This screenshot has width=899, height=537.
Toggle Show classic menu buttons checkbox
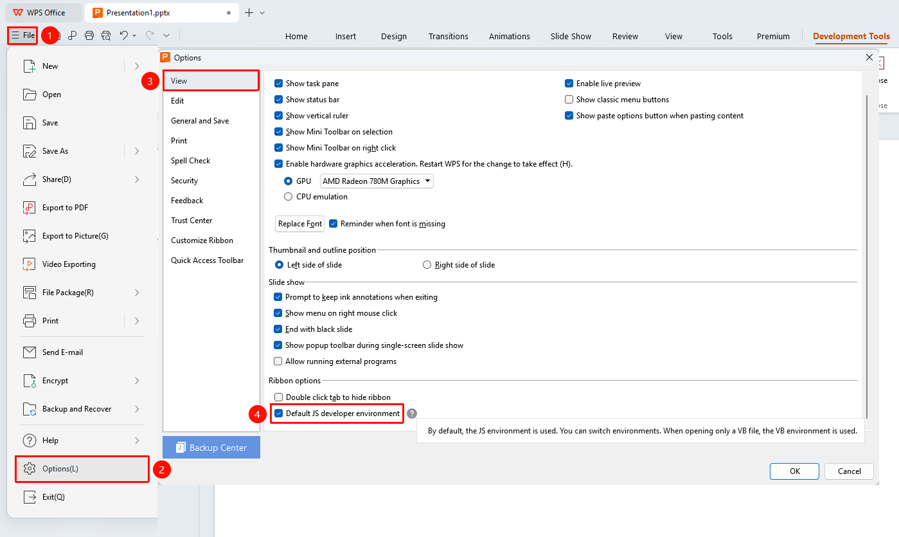569,100
